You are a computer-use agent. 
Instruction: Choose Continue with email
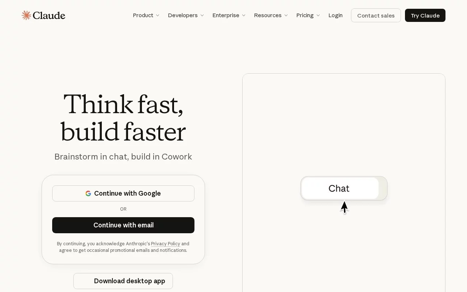(123, 225)
